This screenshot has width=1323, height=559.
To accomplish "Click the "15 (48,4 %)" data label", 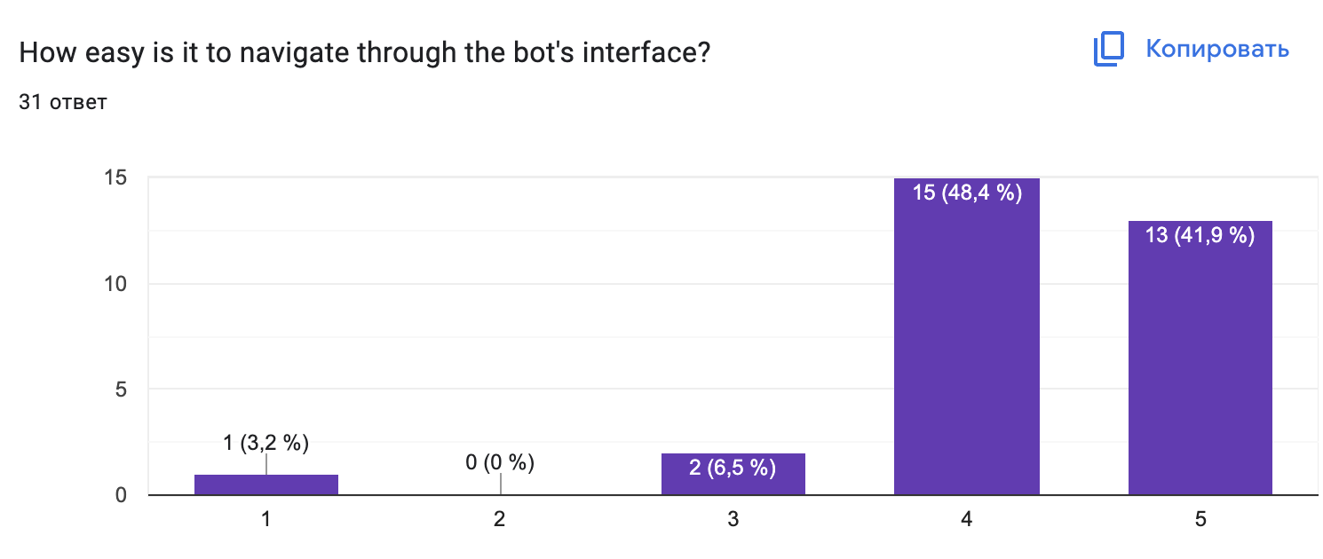I will point(967,192).
